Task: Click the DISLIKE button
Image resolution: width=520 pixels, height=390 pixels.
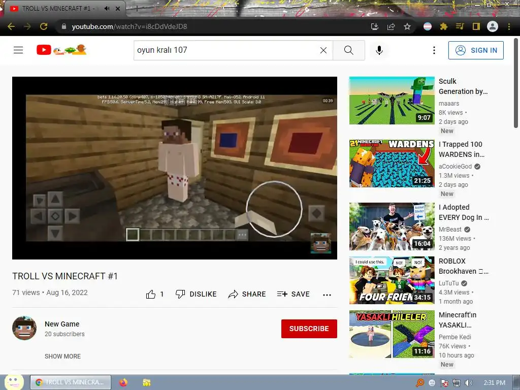Action: click(196, 294)
